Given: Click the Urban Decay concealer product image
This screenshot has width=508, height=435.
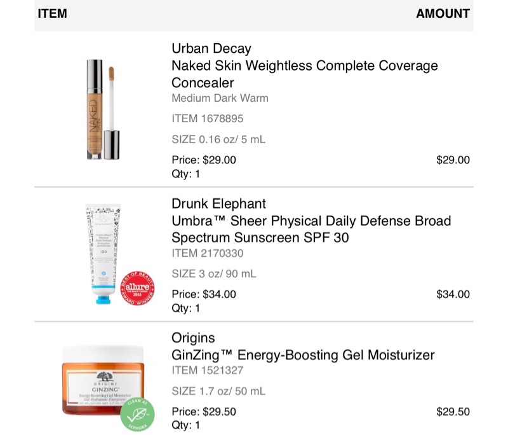Looking at the screenshot, I should click(103, 109).
